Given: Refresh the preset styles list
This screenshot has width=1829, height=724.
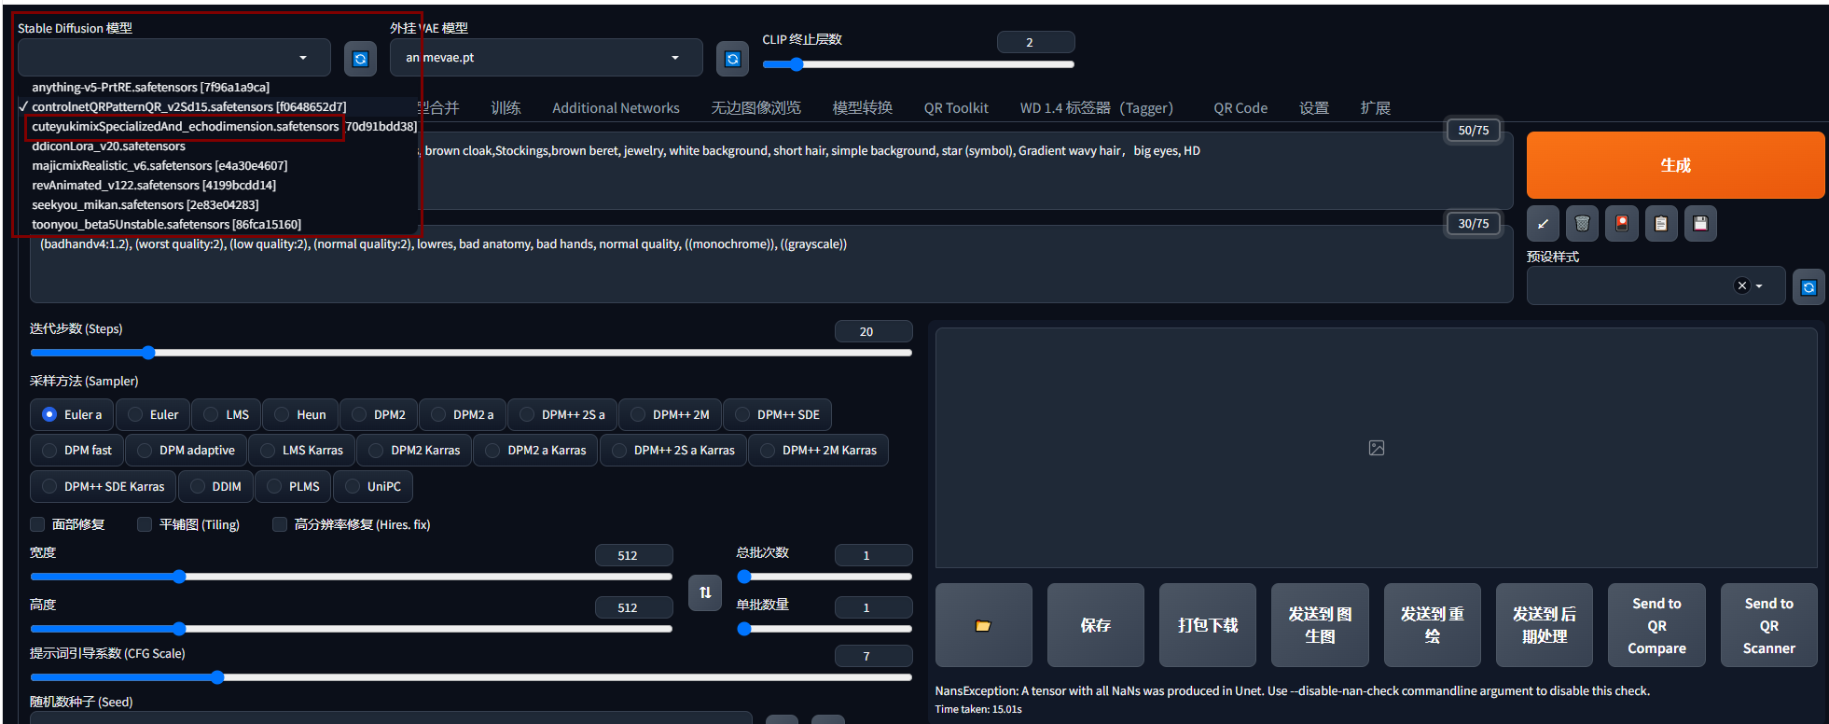Looking at the screenshot, I should [x=1808, y=287].
